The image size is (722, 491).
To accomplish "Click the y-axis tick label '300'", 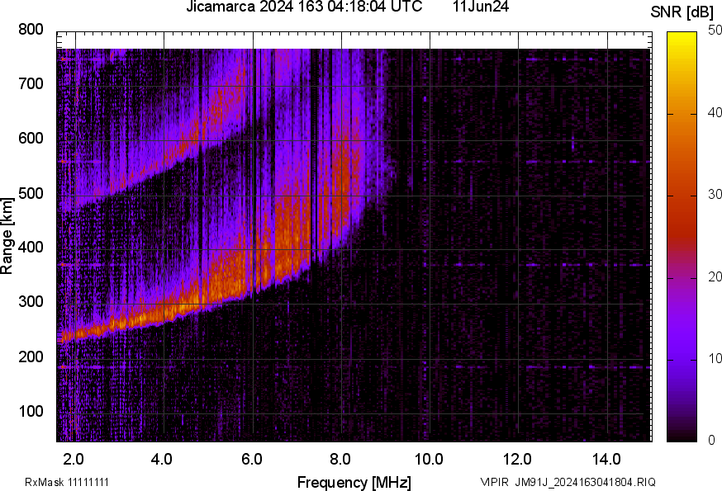I will [x=31, y=302].
